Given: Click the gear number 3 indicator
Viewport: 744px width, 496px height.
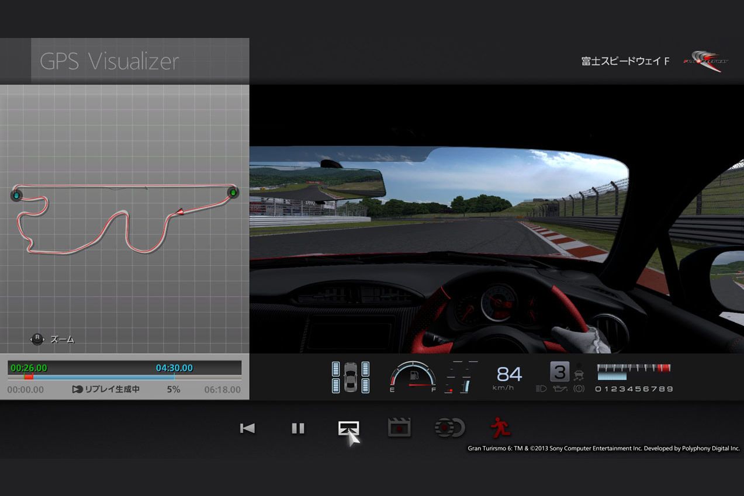Looking at the screenshot, I should point(559,372).
